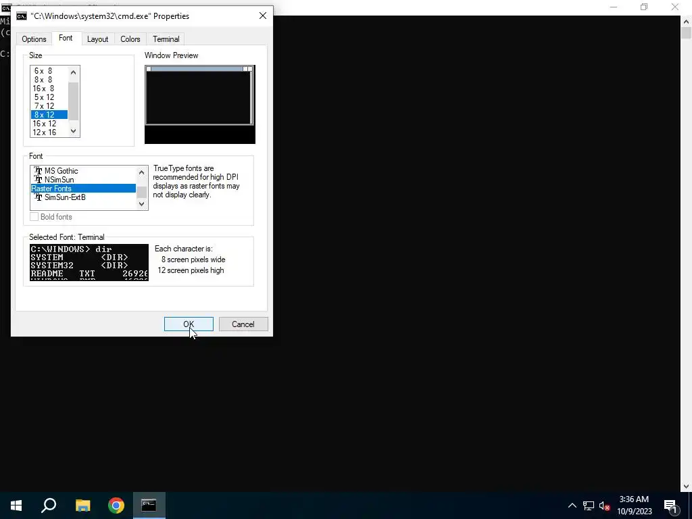
Task: Click the Size list scrollbar thumb
Action: coord(73,101)
